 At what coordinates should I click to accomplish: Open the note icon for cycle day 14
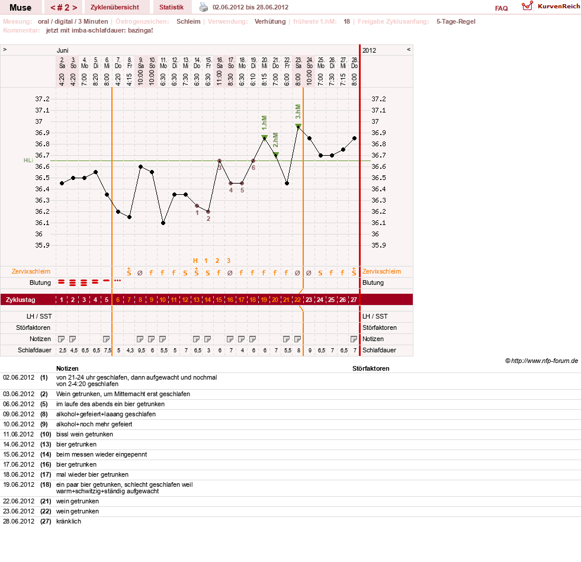(x=207, y=339)
